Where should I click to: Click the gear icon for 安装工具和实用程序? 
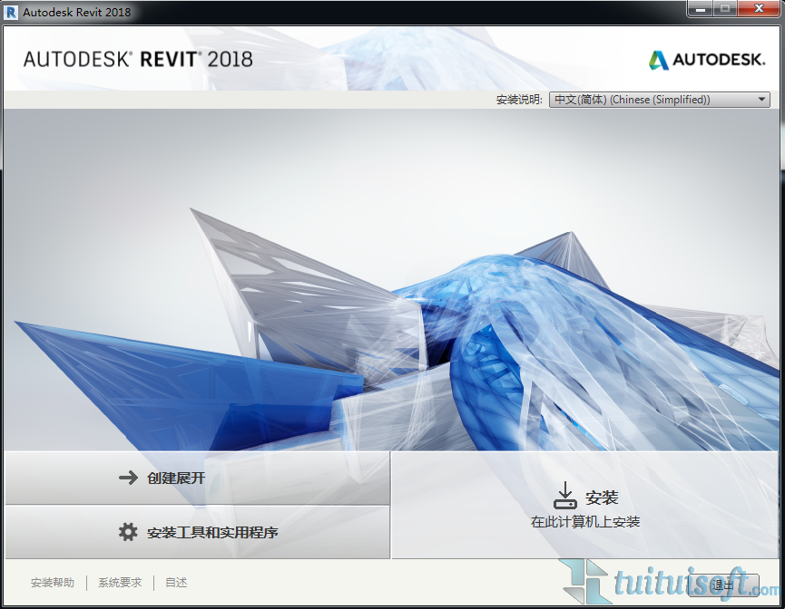[129, 532]
